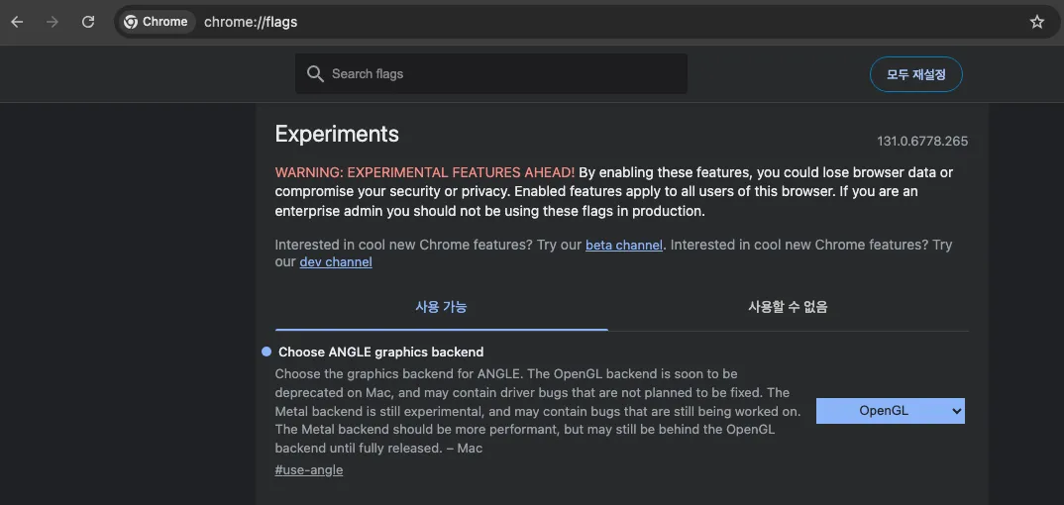This screenshot has width=1064, height=505.
Task: Switch to the 사용 가능 tab
Action: [441, 307]
